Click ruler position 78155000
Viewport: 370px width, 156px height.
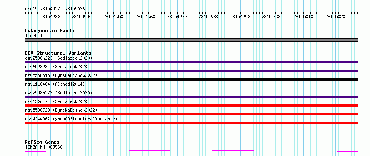tap(272, 17)
